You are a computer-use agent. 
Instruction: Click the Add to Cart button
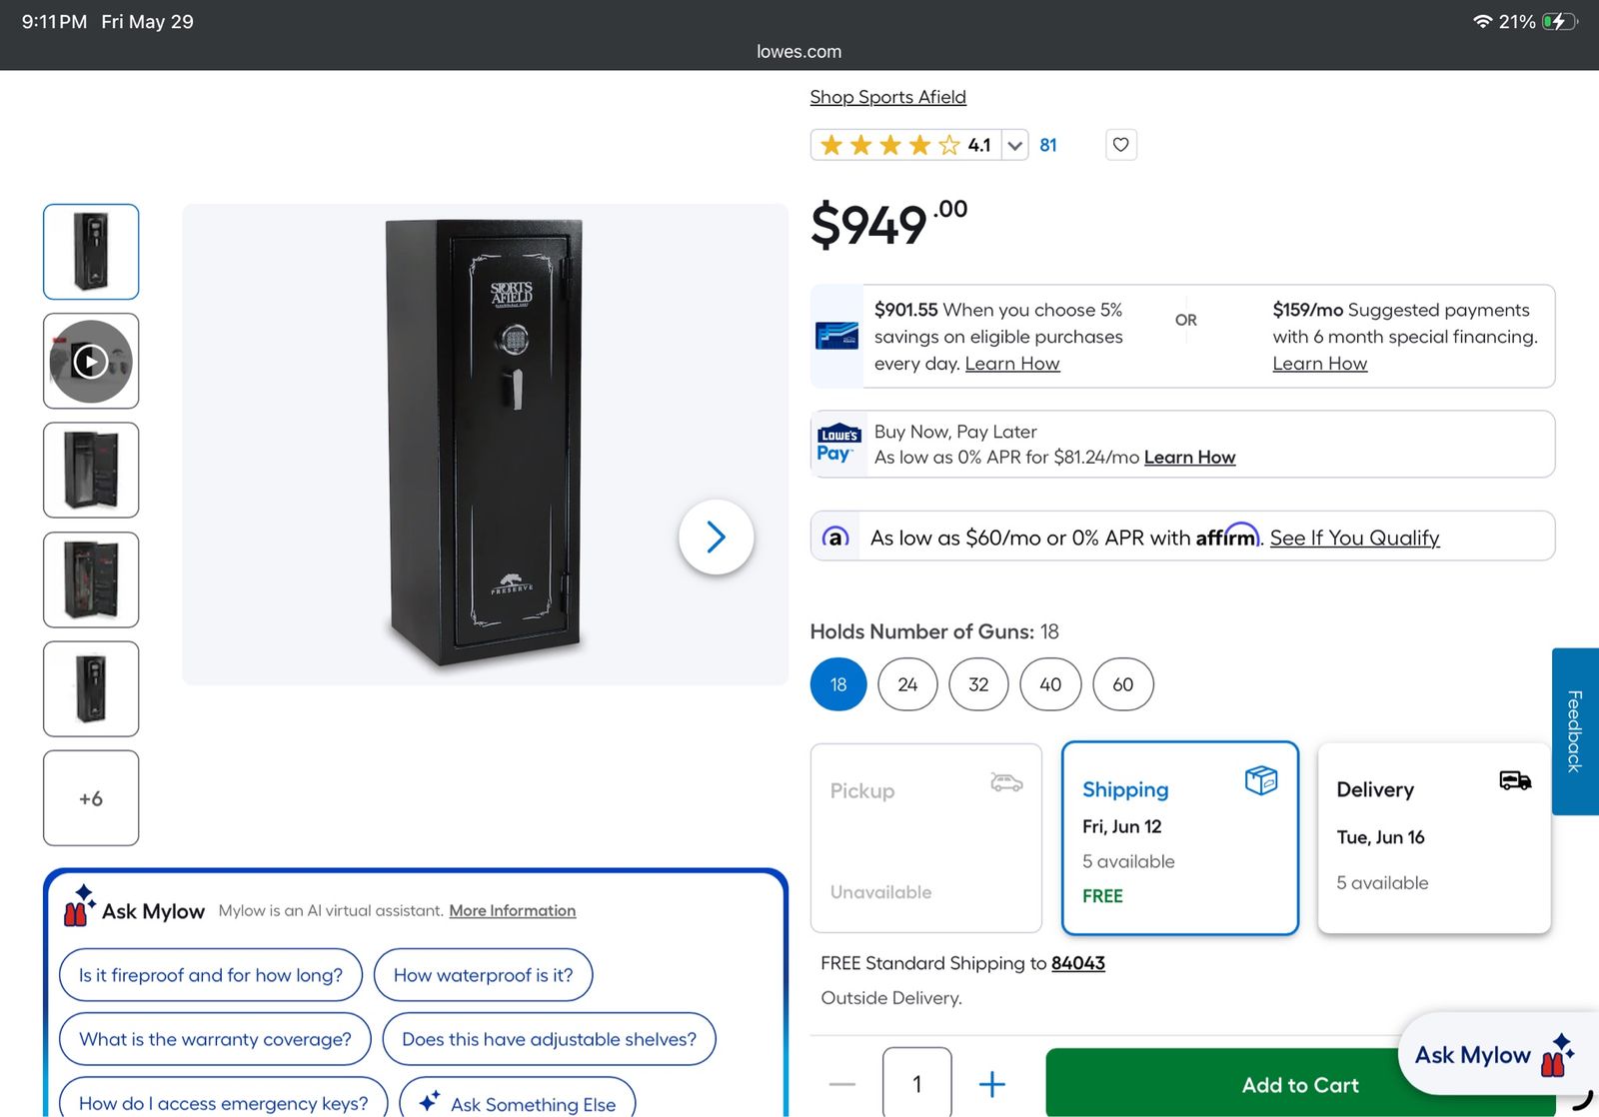[x=1300, y=1084]
